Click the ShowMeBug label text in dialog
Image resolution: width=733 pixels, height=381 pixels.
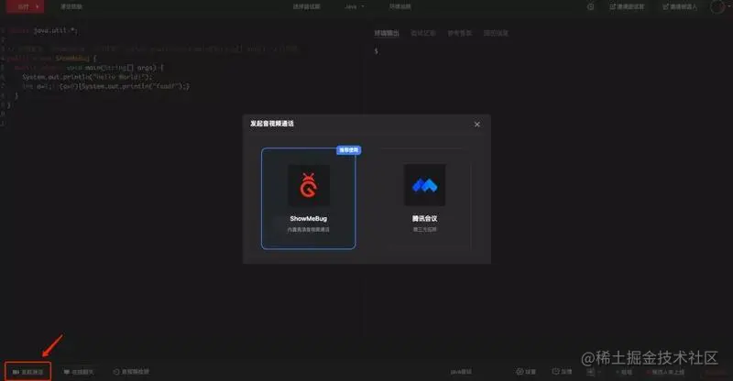tap(309, 218)
